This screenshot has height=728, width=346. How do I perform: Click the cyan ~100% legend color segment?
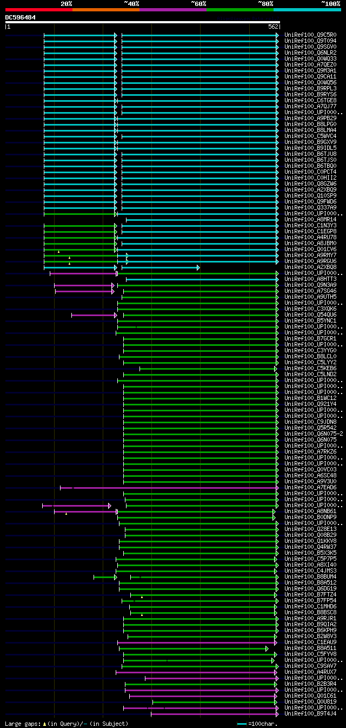[307, 10]
